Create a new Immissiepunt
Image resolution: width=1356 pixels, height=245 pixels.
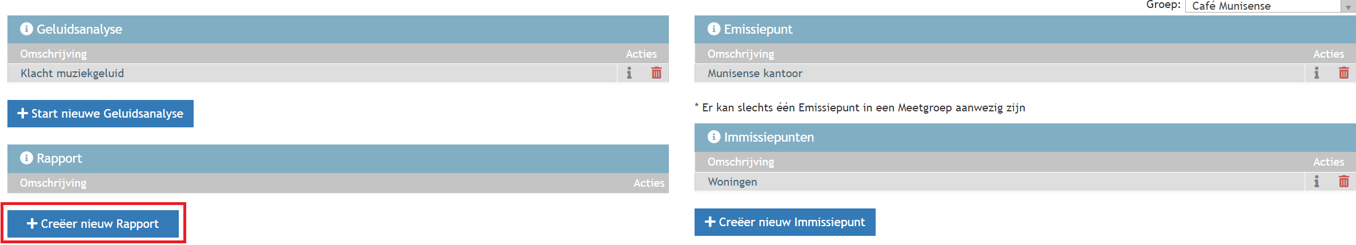coord(785,222)
